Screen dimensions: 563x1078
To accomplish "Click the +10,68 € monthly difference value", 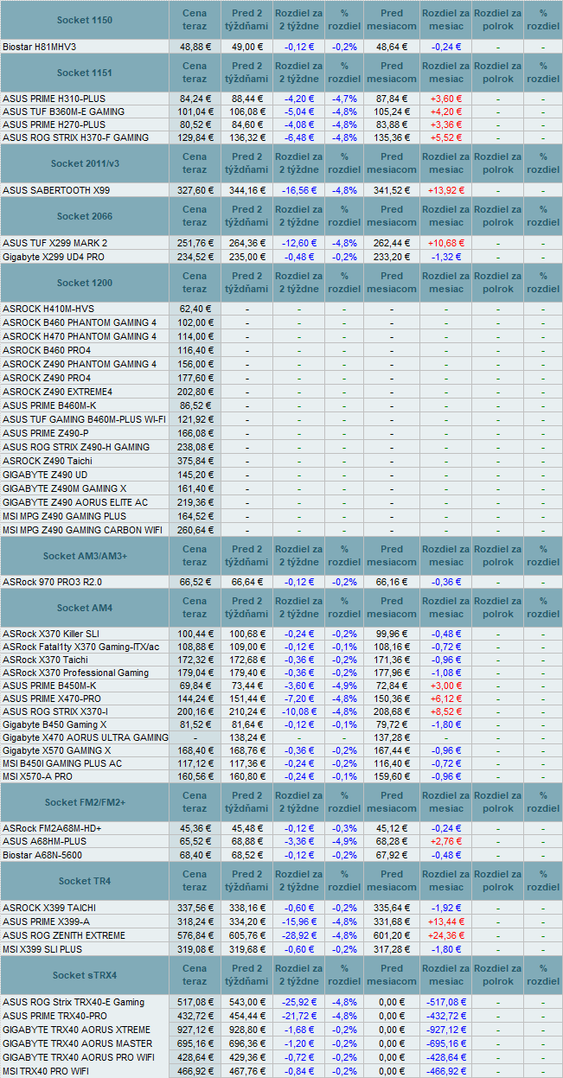I will point(445,242).
